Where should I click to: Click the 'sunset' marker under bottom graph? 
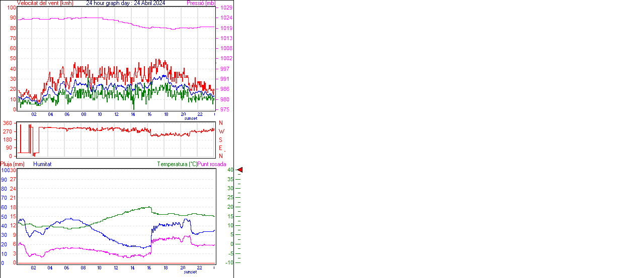[191, 272]
